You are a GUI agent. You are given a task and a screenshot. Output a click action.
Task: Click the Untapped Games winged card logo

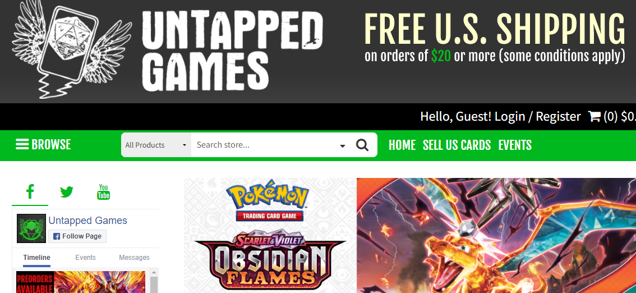(x=72, y=51)
